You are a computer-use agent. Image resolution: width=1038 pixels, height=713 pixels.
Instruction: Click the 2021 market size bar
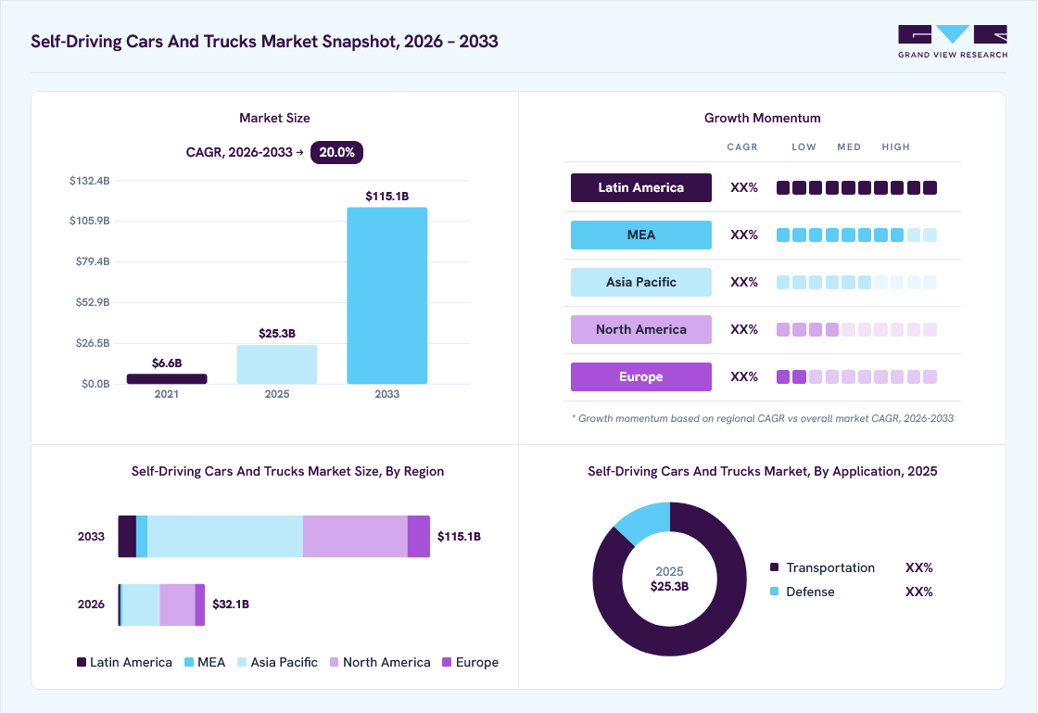click(167, 378)
